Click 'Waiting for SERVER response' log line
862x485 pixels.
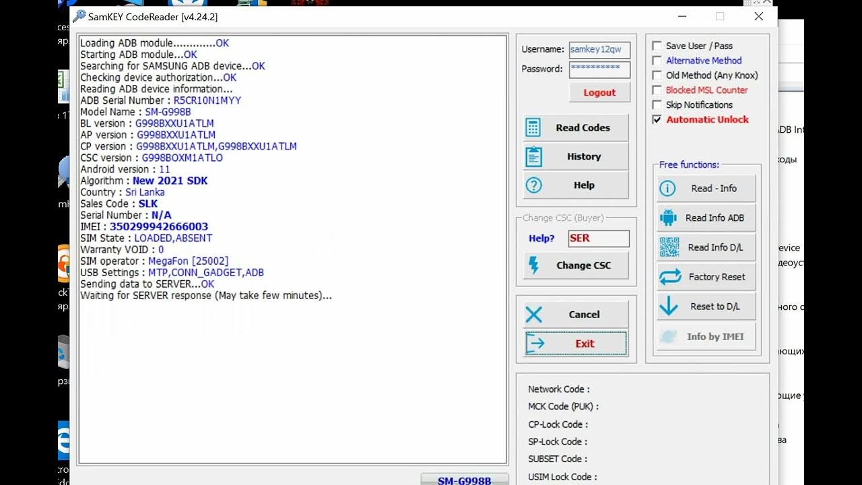tap(206, 296)
